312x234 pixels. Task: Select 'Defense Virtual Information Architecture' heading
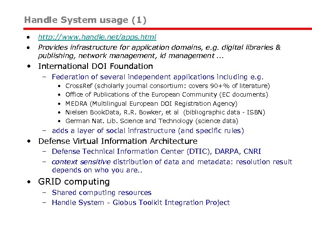[x=118, y=141]
